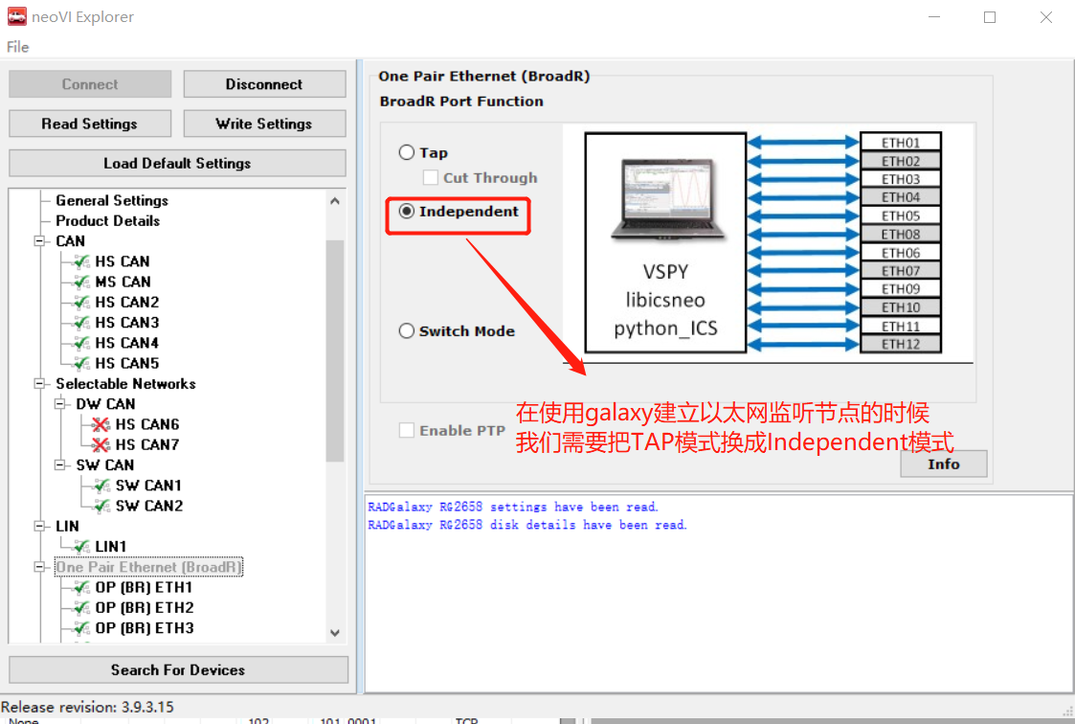This screenshot has height=724, width=1075.
Task: Click the tree vertical scrollbar thumb
Action: pyautogui.click(x=335, y=351)
